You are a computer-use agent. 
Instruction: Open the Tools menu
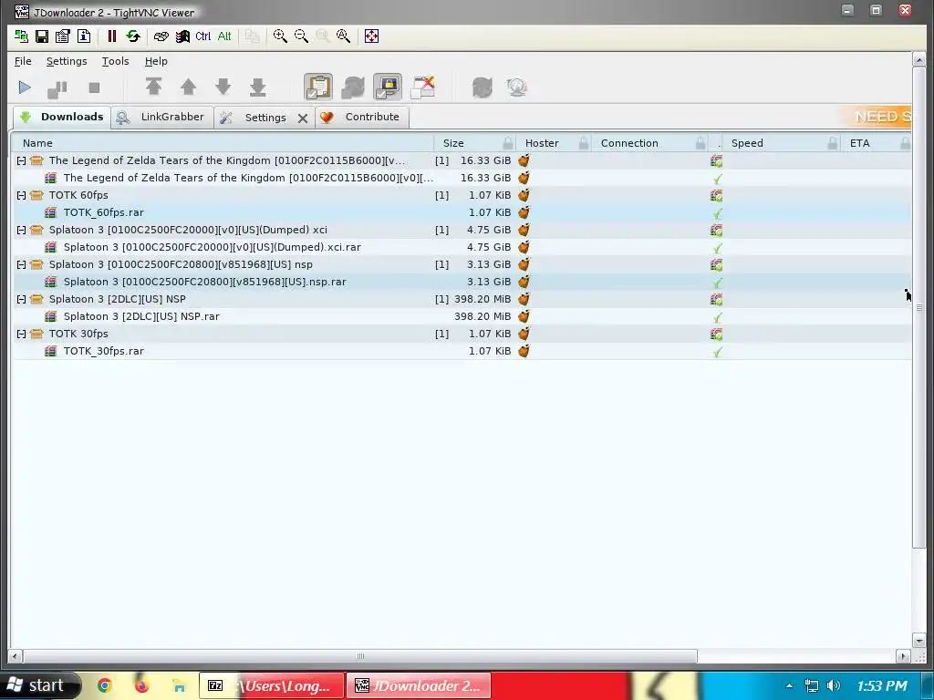[x=116, y=61]
